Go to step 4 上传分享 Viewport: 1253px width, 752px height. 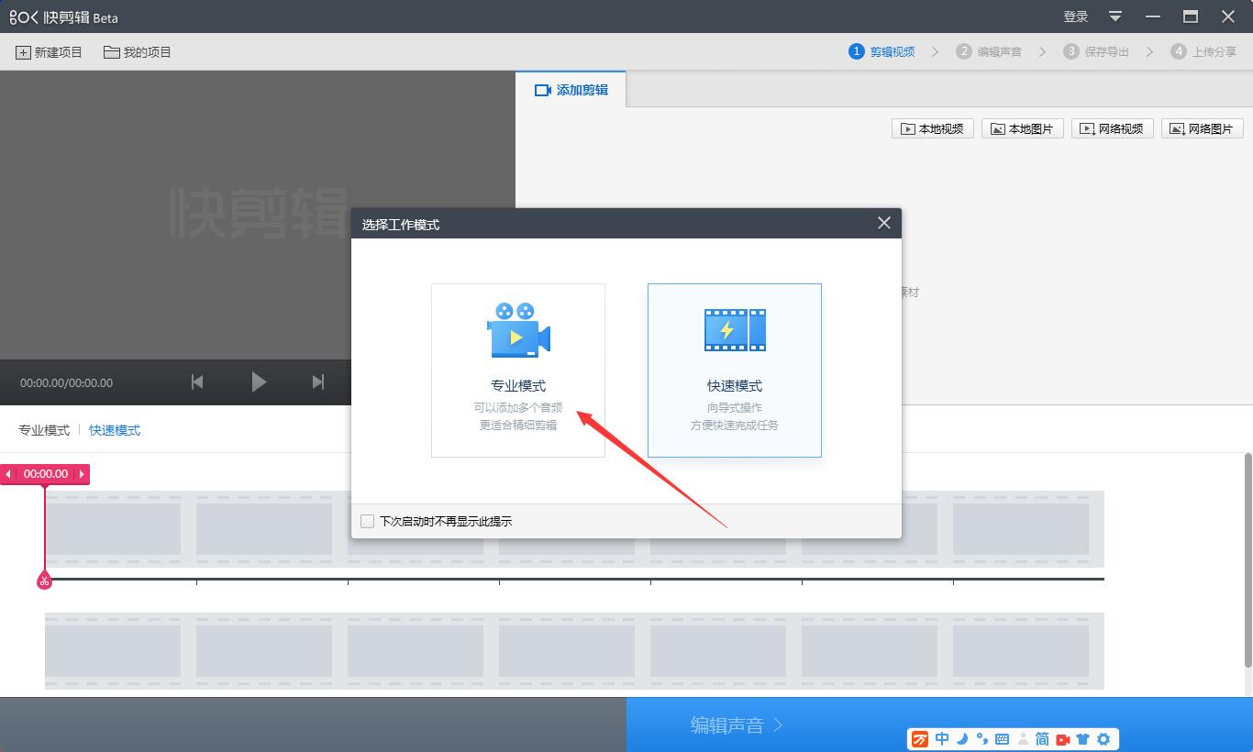[1203, 51]
